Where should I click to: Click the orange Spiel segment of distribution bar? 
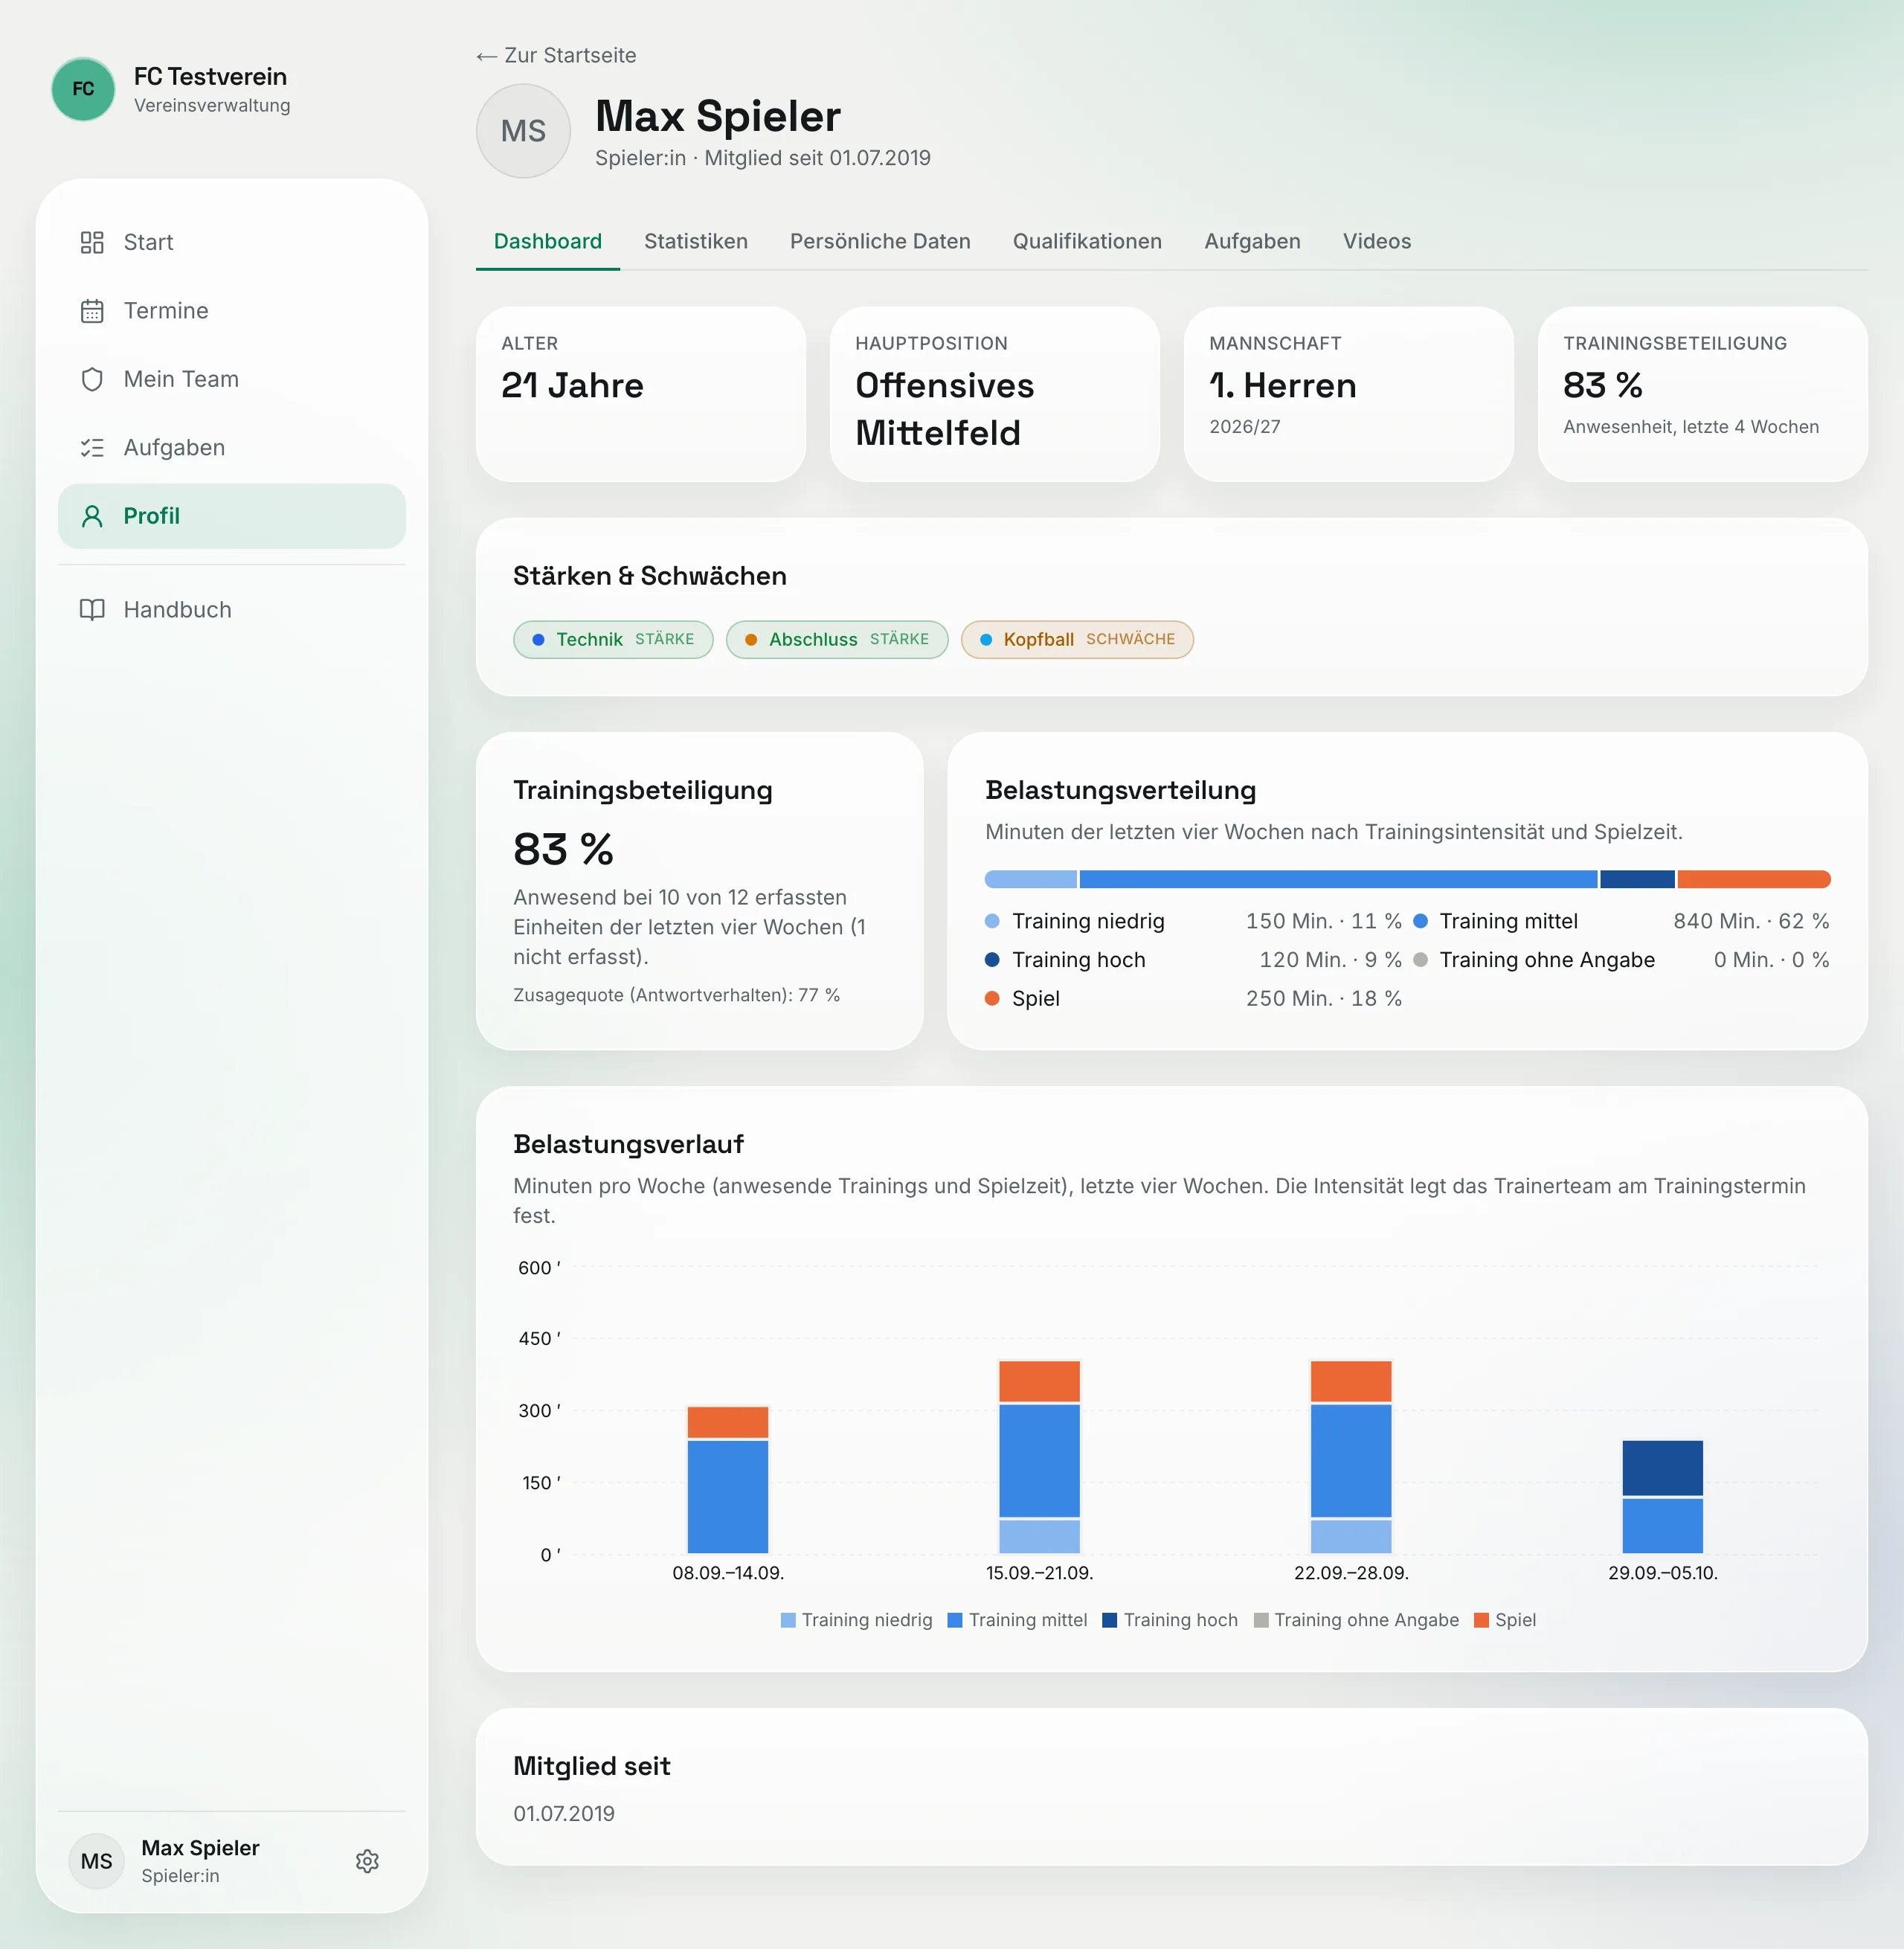[x=1754, y=879]
